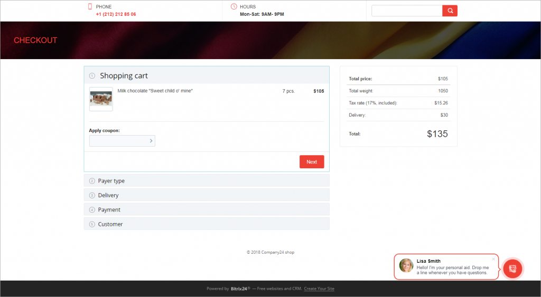
Task: Expand the Delivery section
Action: pos(207,195)
